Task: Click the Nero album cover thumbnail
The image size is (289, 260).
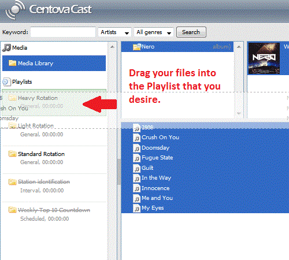Action: point(264,58)
